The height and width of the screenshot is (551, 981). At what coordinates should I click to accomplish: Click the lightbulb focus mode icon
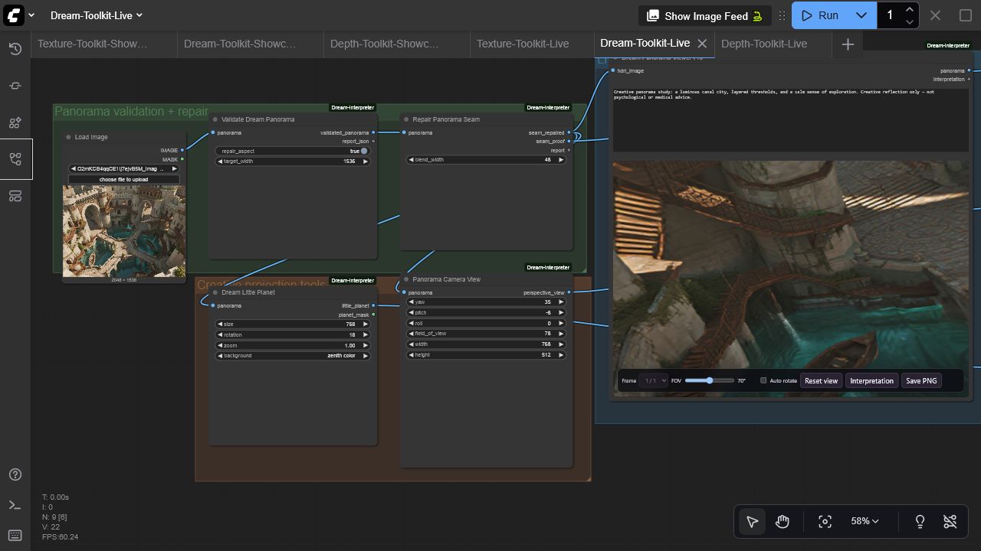[920, 521]
